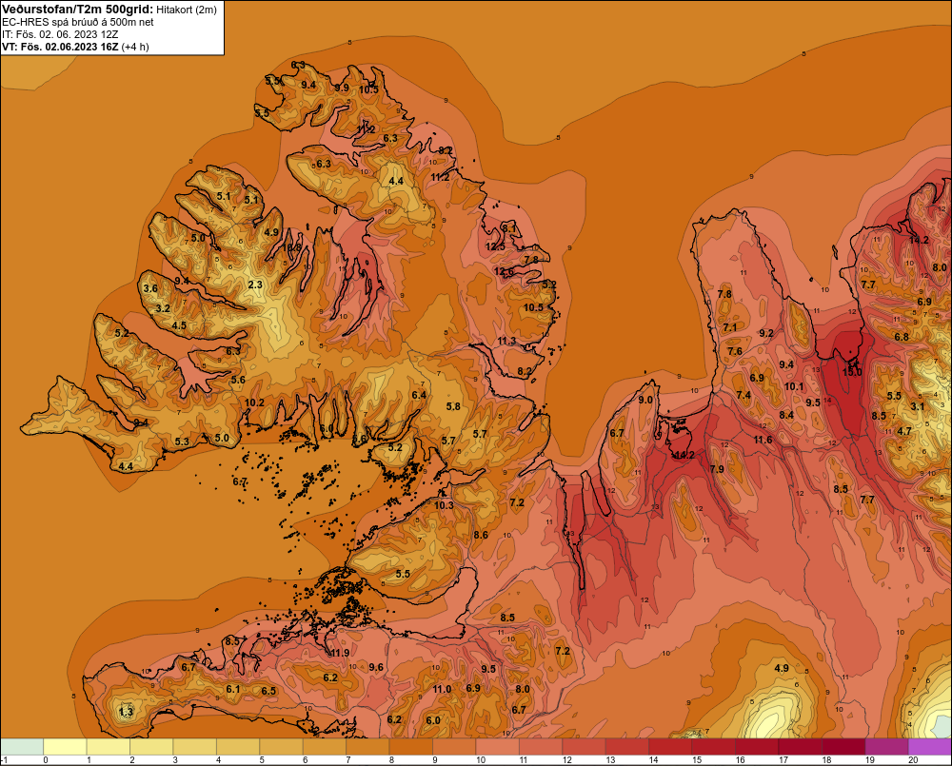This screenshot has height=766, width=952.
Task: Click the 8.4 temperature value
Action: [x=786, y=415]
